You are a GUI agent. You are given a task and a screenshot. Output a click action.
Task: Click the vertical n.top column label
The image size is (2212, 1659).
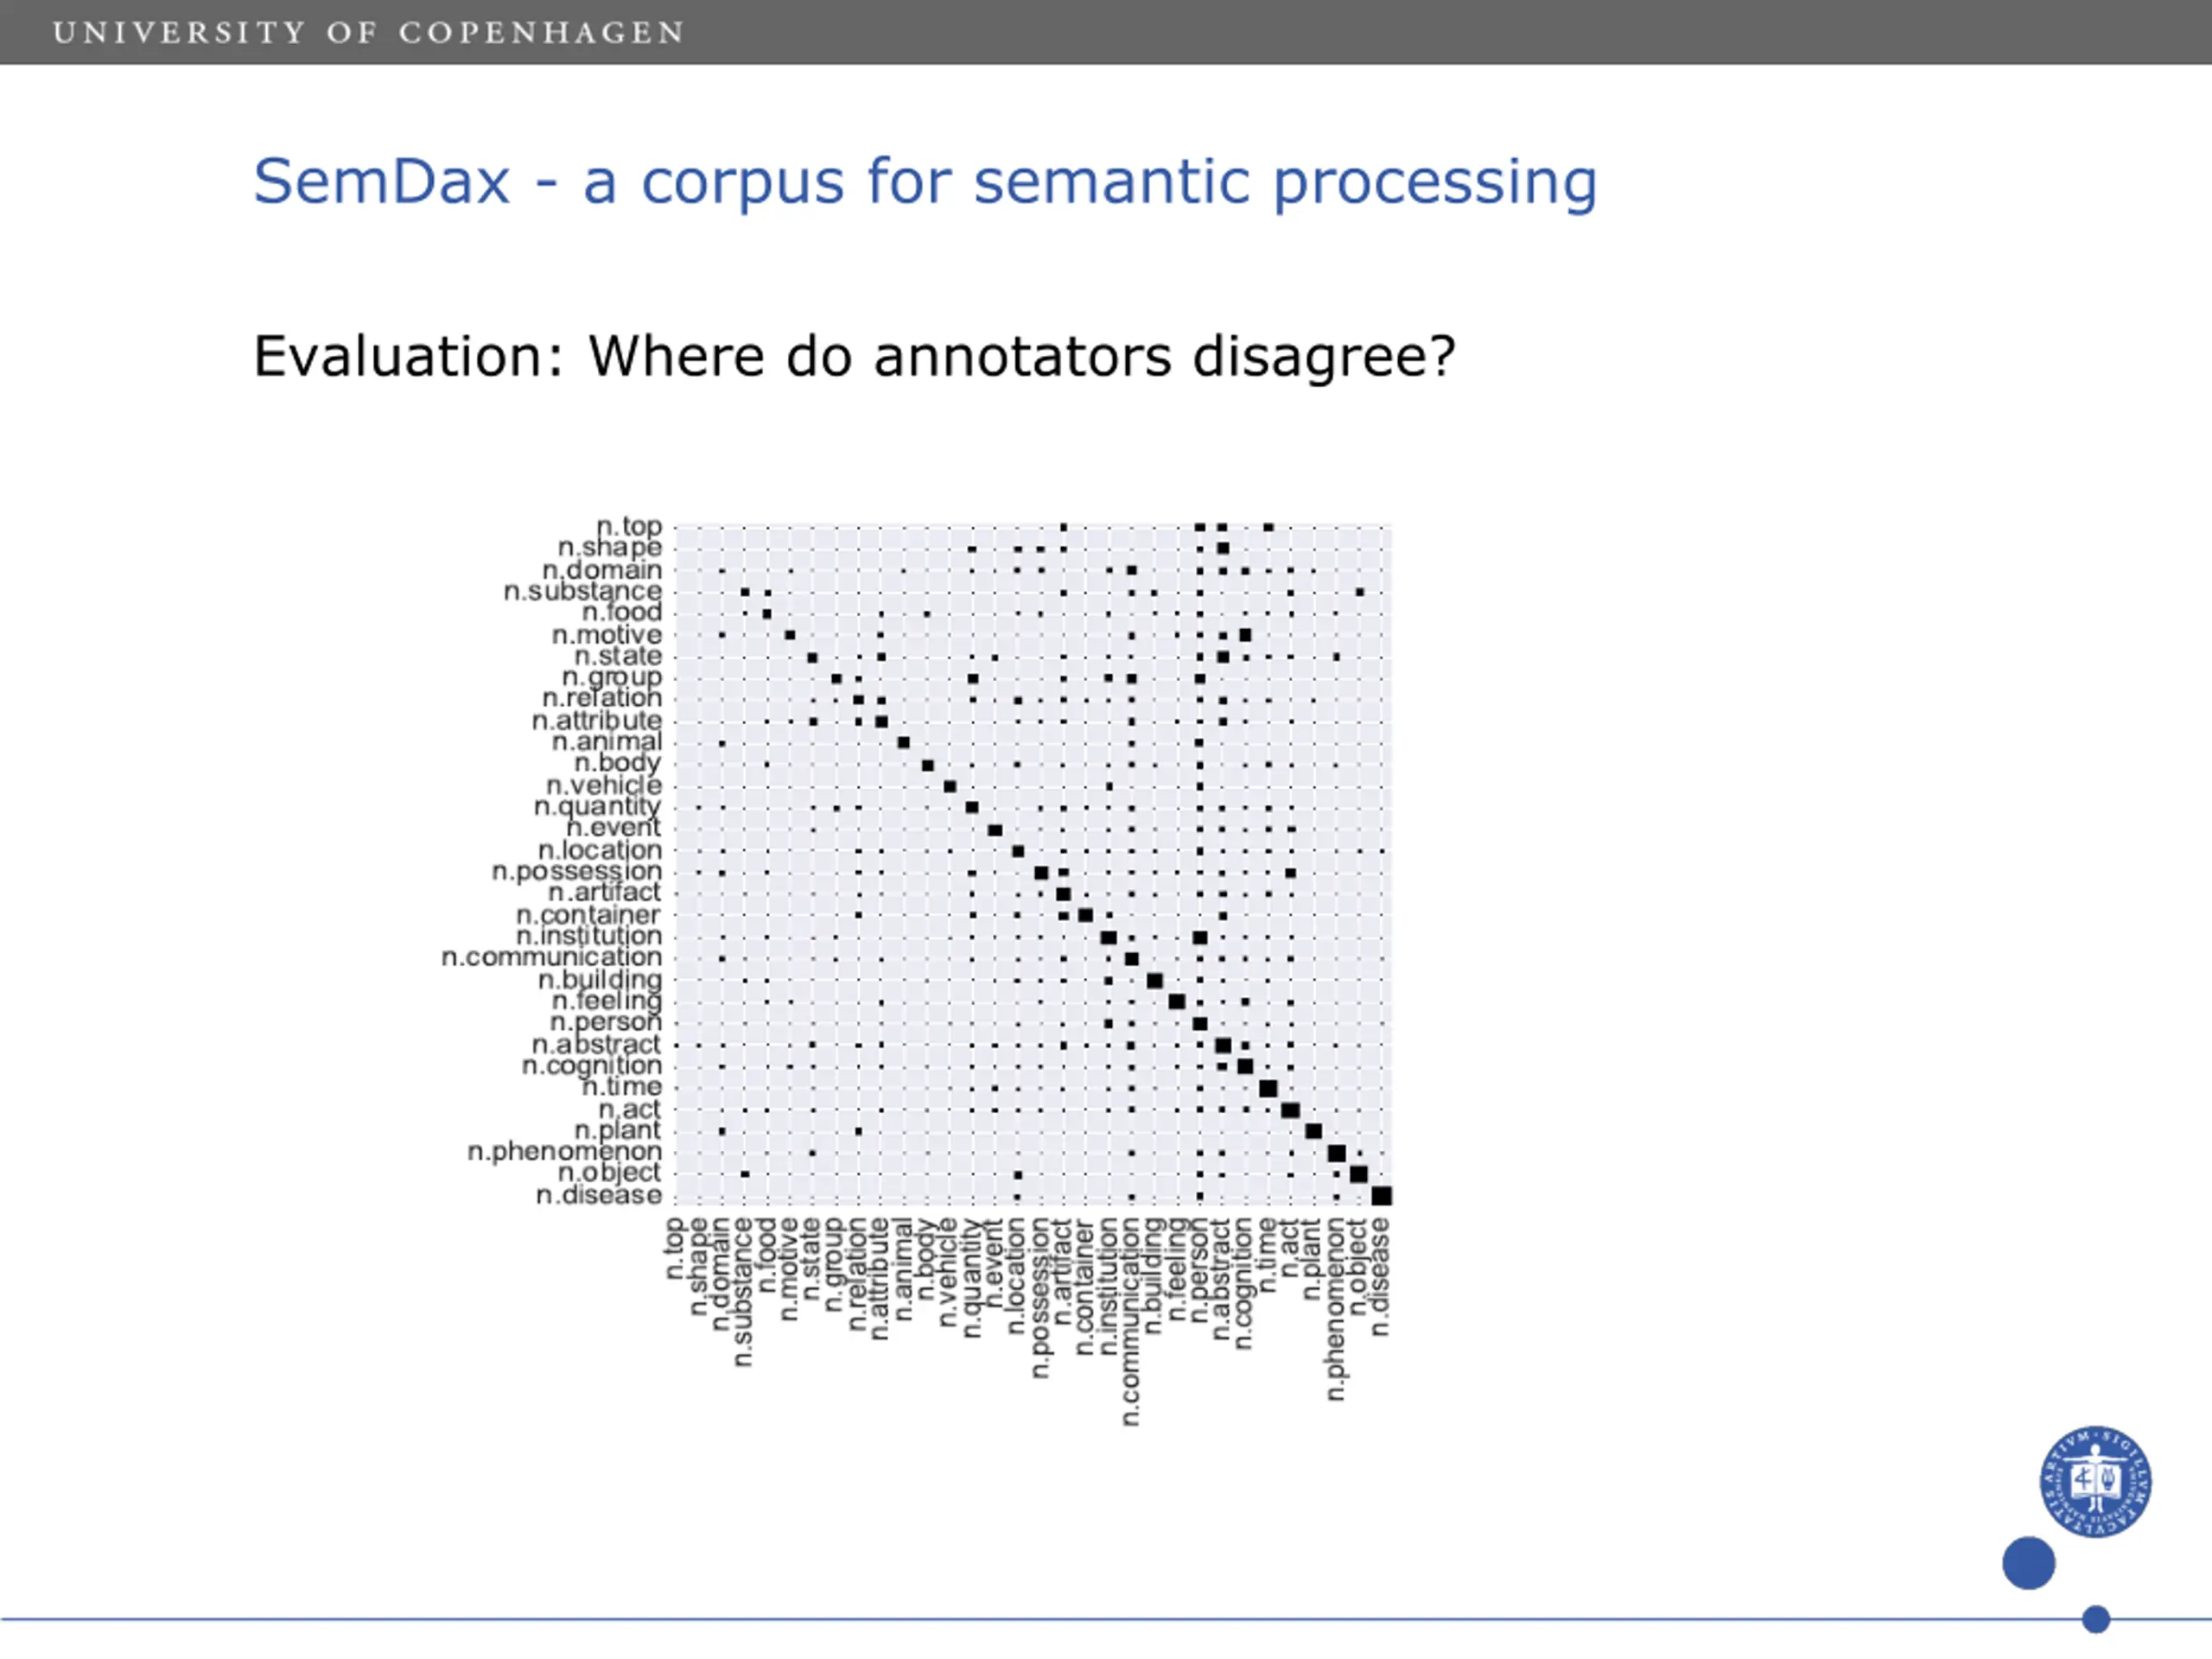[x=674, y=1249]
